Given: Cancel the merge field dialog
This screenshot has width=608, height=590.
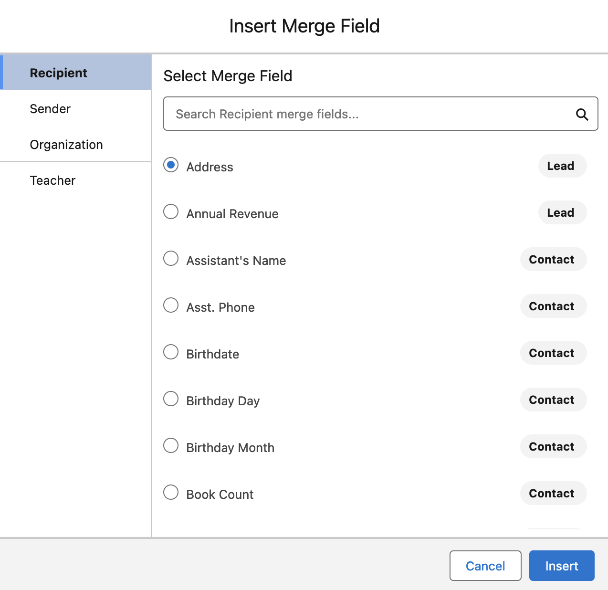Looking at the screenshot, I should (x=485, y=566).
